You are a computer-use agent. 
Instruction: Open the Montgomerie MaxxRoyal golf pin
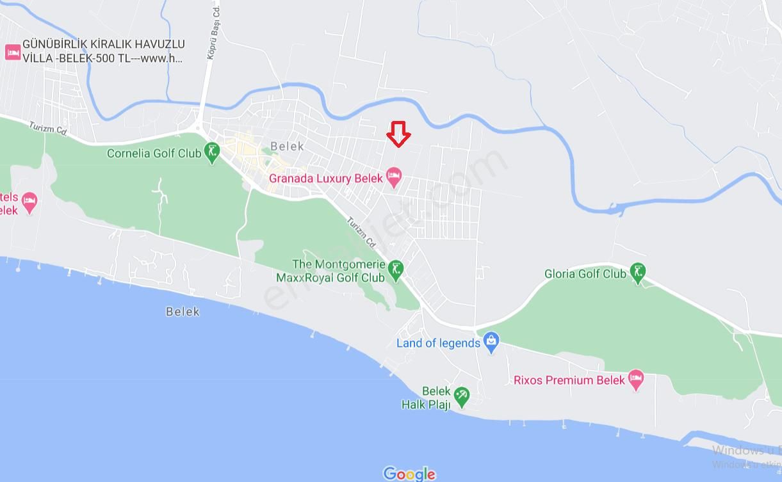[396, 270]
